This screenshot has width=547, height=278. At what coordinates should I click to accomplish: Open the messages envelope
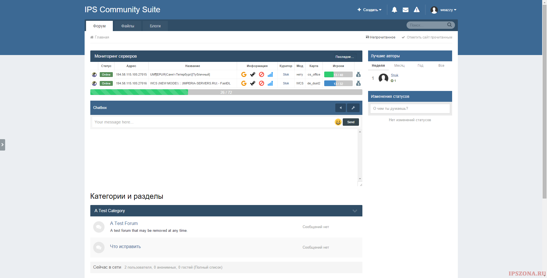point(405,10)
